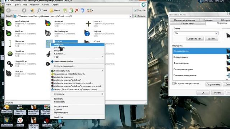Click the Move To folder toolbar icon
The height and width of the screenshot is (129, 230).
coord(65,10)
